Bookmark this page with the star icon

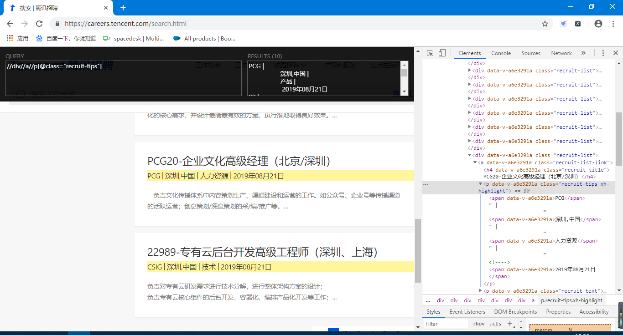coord(545,24)
